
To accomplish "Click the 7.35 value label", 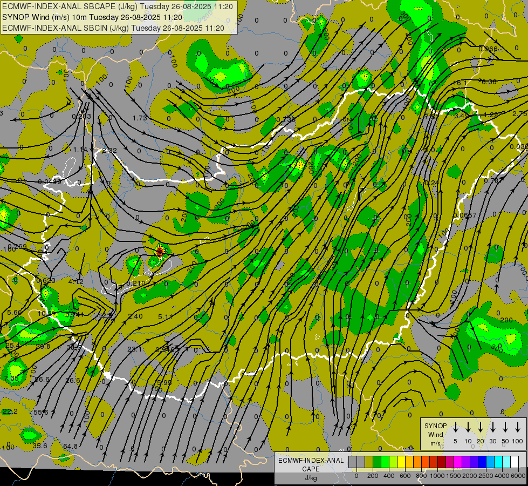I will 12,378.
